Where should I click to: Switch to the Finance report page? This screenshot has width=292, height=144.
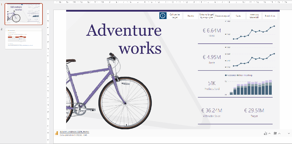(222, 16)
